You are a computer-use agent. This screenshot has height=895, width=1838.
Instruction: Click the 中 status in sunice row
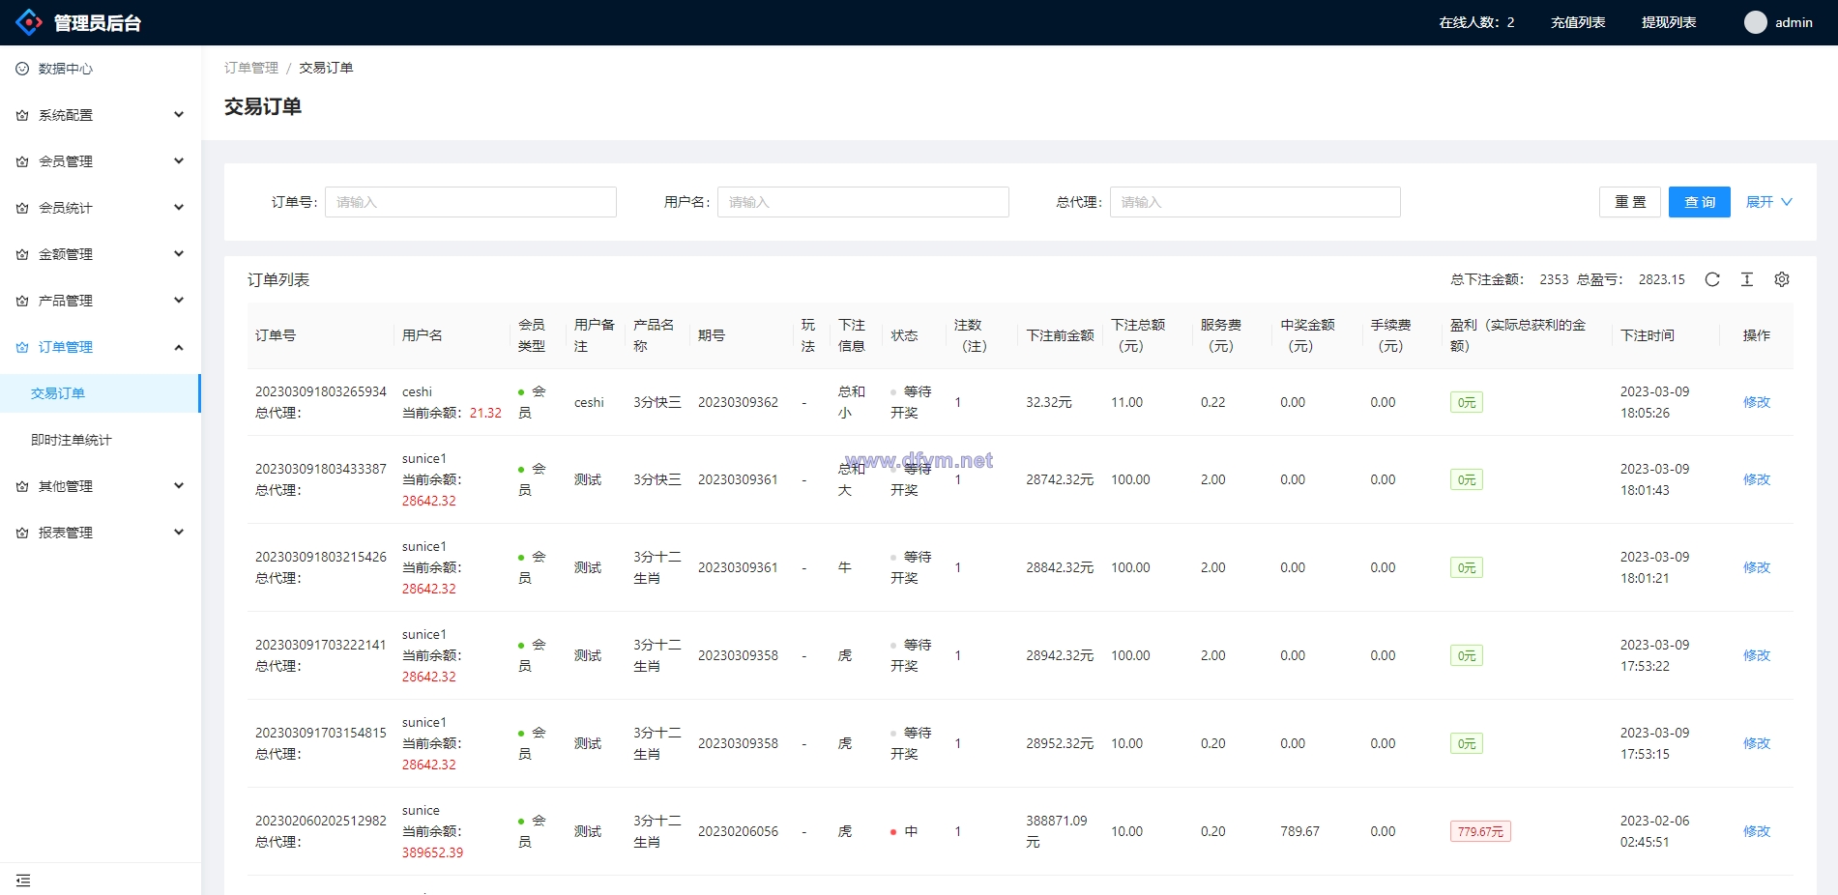tap(911, 831)
